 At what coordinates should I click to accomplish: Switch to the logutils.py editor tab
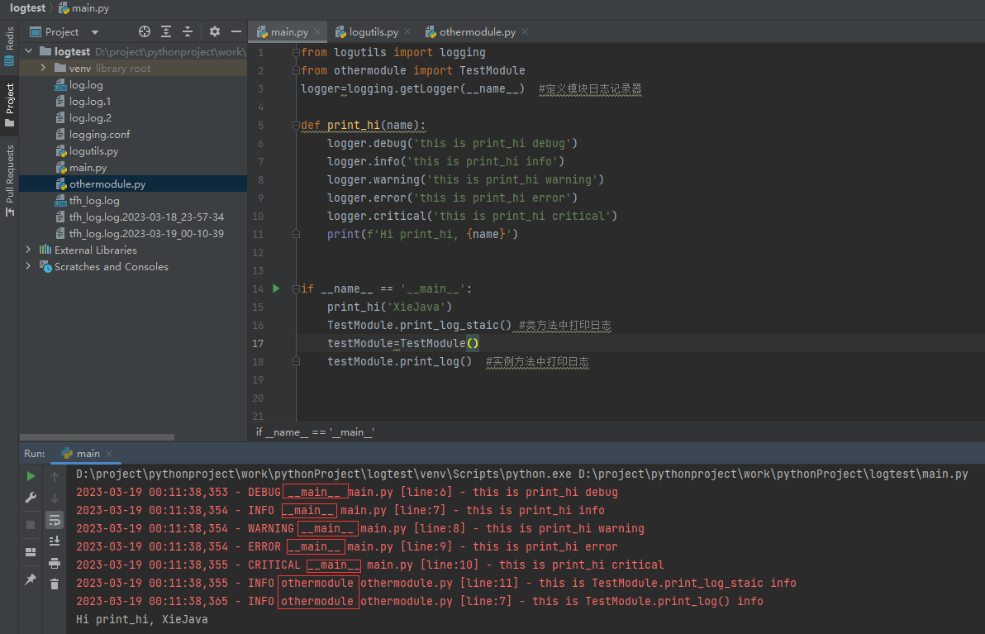pos(373,32)
